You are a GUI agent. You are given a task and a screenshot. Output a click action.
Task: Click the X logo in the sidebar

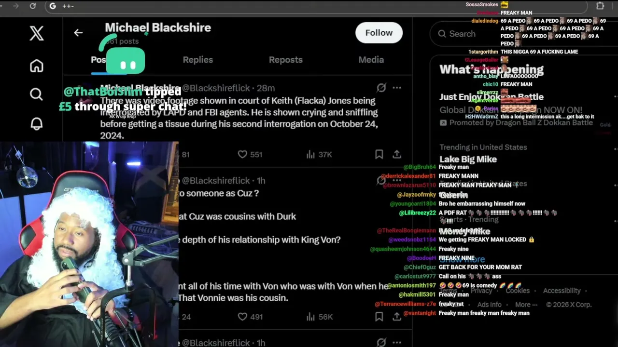(37, 33)
